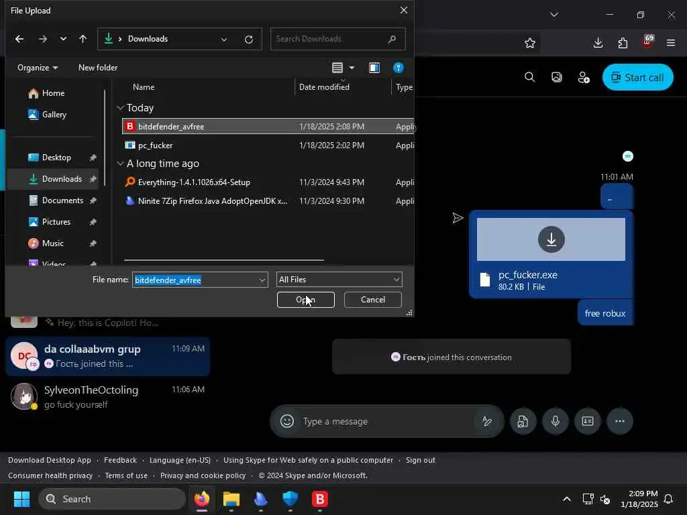The height and width of the screenshot is (515, 687).
Task: Select bitdefender_avfree file
Action: click(268, 127)
